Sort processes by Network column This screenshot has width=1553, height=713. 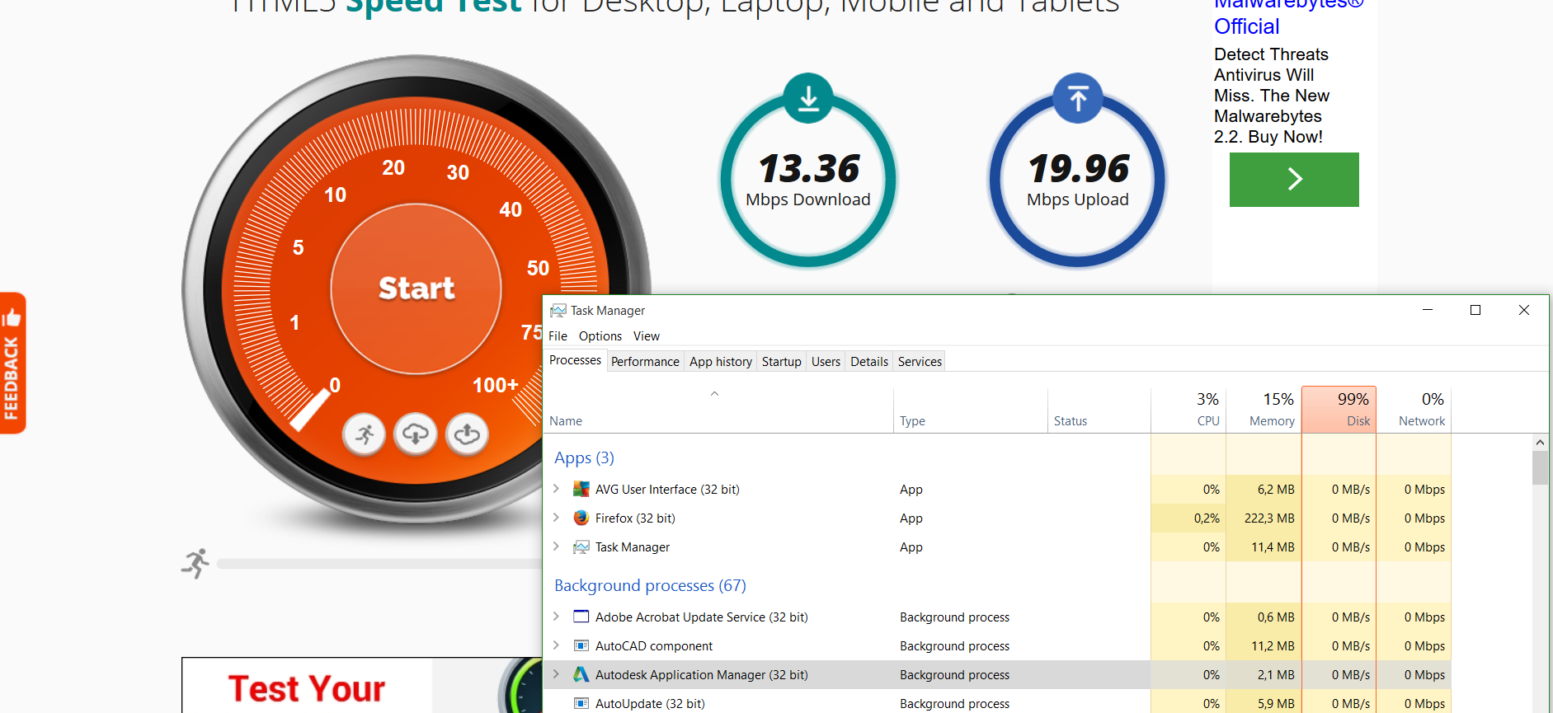pos(1414,410)
